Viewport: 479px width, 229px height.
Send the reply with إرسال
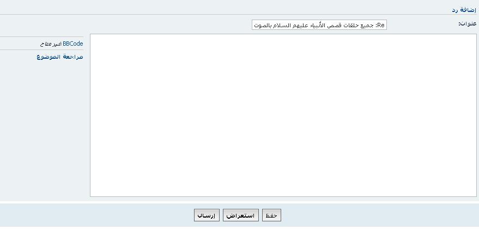(206, 215)
